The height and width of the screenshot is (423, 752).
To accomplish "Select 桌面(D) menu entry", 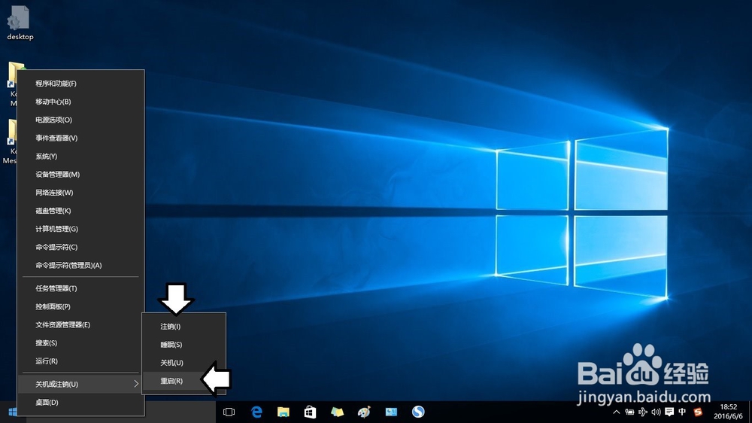I will coord(80,403).
